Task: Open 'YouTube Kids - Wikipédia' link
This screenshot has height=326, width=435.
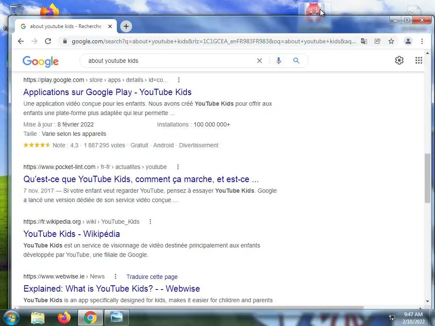Action: point(71,234)
